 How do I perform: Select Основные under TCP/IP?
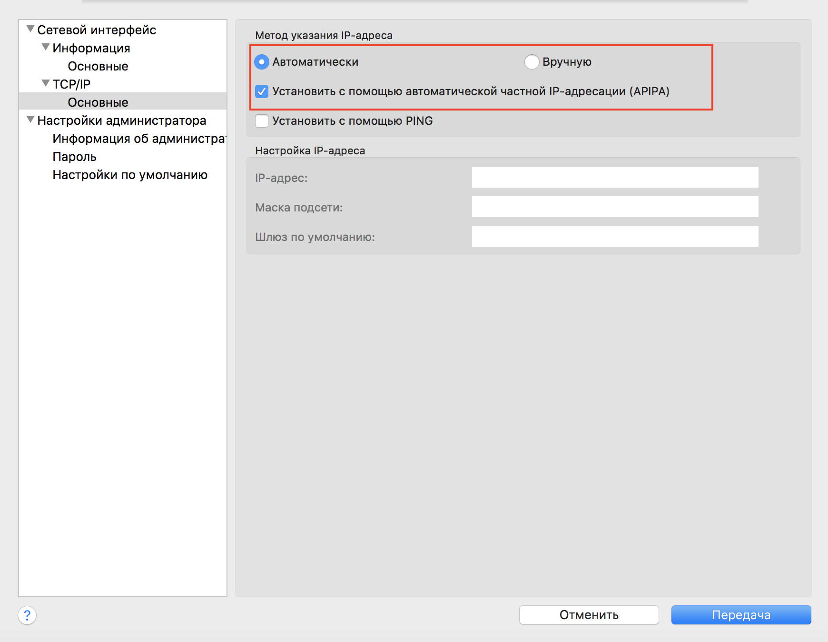point(98,102)
